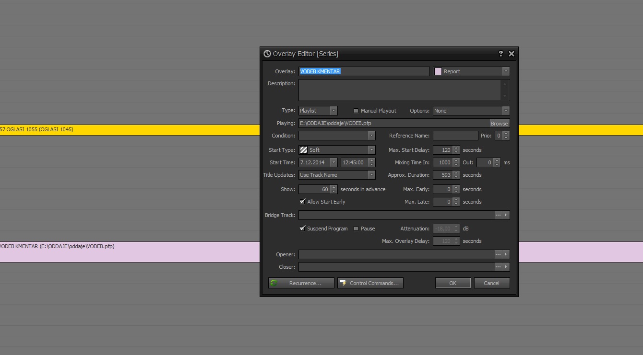
Task: Click Closer ellipsis browse icon
Action: [x=498, y=267]
